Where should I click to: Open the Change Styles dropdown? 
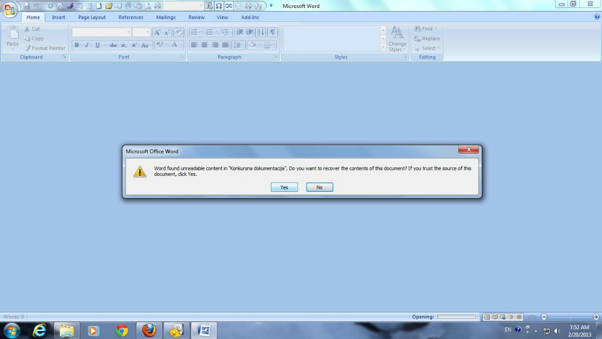tap(397, 40)
